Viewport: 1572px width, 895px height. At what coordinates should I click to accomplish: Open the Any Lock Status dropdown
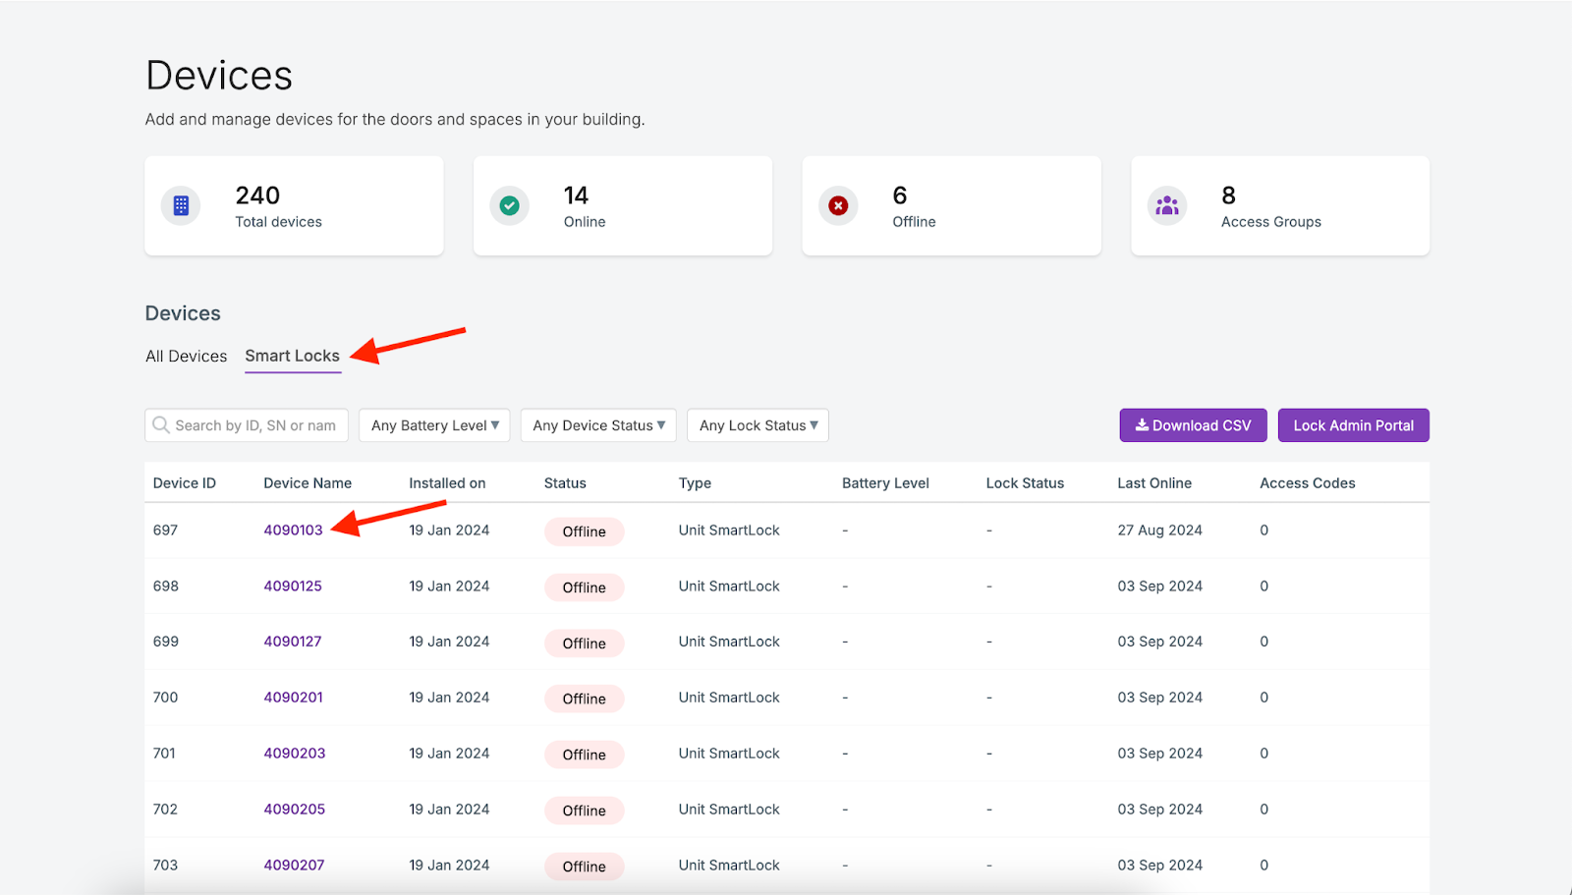758,425
